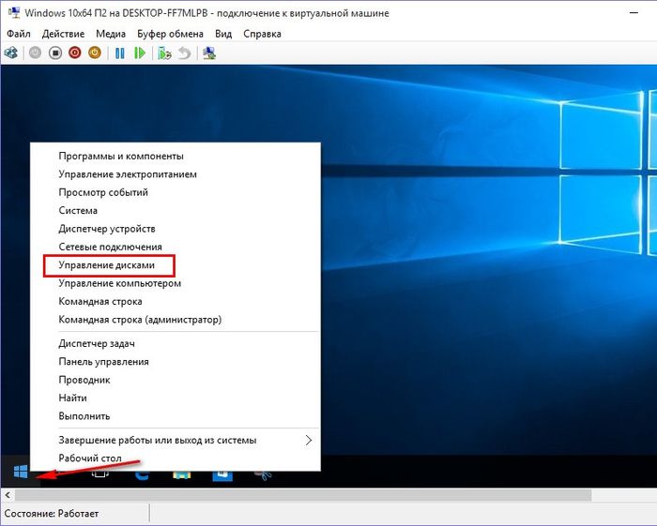Viewport: 657px width, 526px height.
Task: Open Store app on VM taskbar
Action: tap(222, 475)
